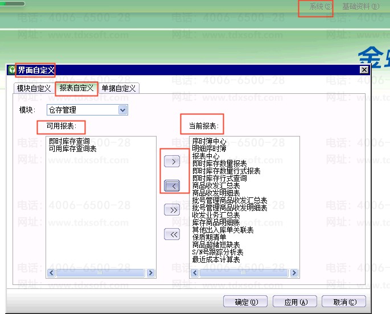Select 可用库存查询表 in available reports
The height and width of the screenshot is (314, 390).
72,148
